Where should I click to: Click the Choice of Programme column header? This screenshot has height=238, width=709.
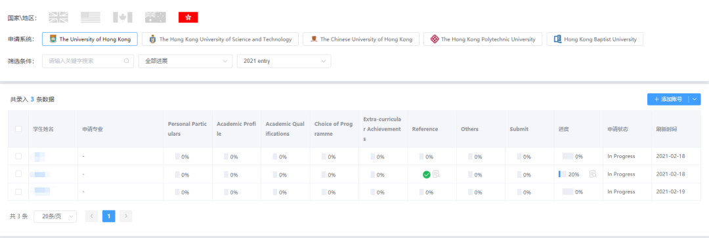pyautogui.click(x=333, y=129)
